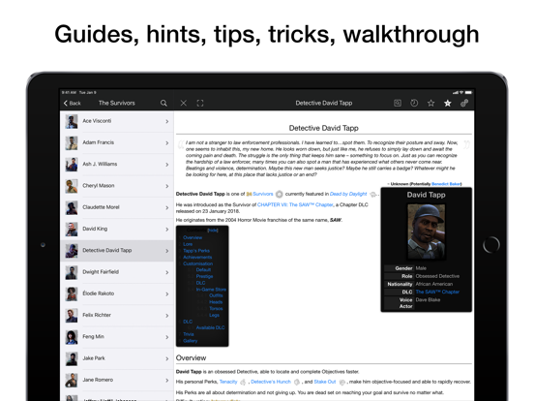Jump to Available DLC in contents
This screenshot has width=534, height=401.
(210, 327)
